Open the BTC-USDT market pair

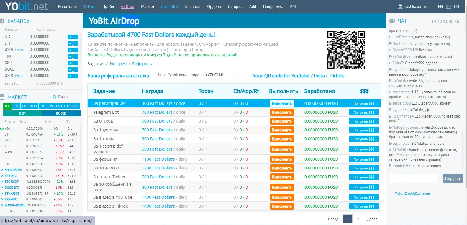12,182
